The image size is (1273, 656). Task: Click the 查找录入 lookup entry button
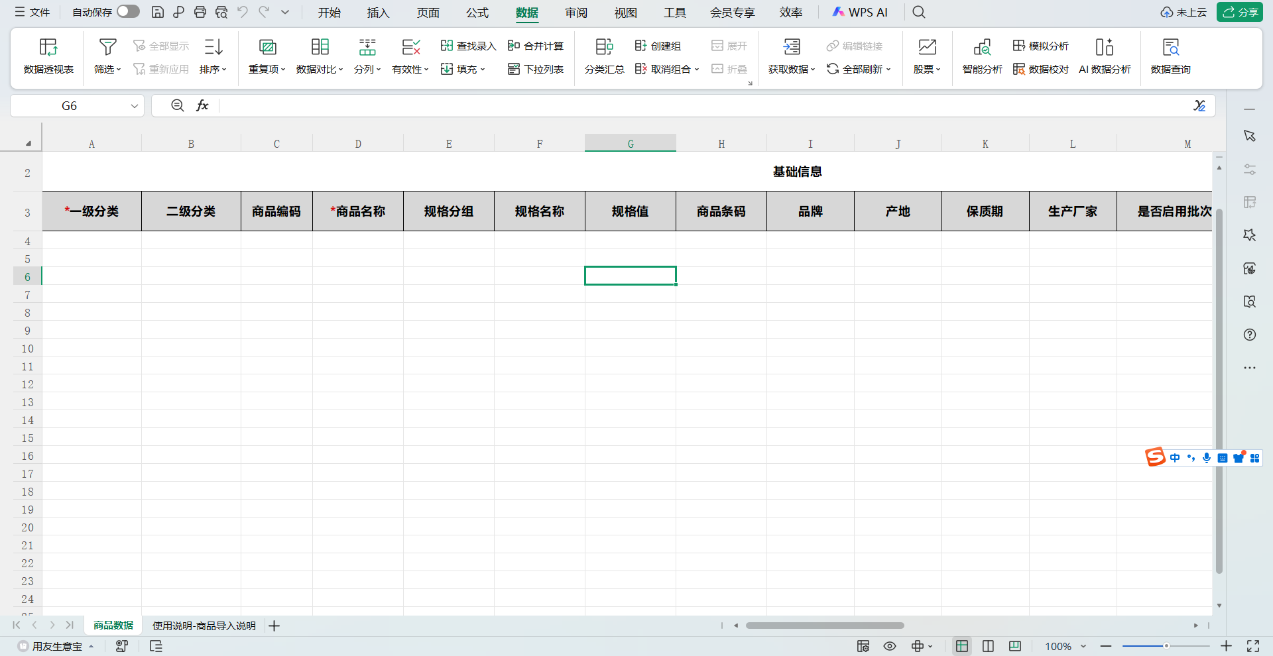pyautogui.click(x=468, y=46)
